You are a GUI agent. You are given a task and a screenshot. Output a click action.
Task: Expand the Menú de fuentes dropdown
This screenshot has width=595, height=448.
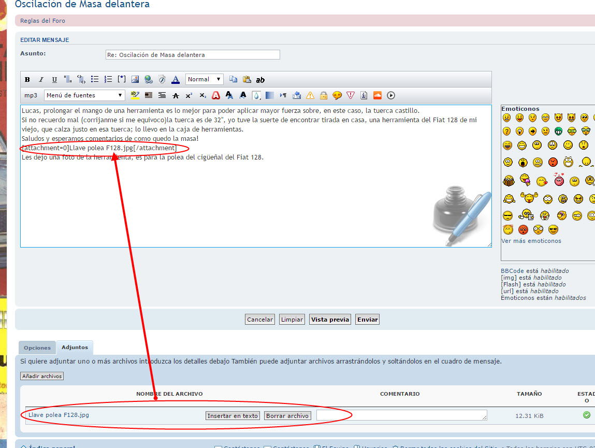click(84, 95)
